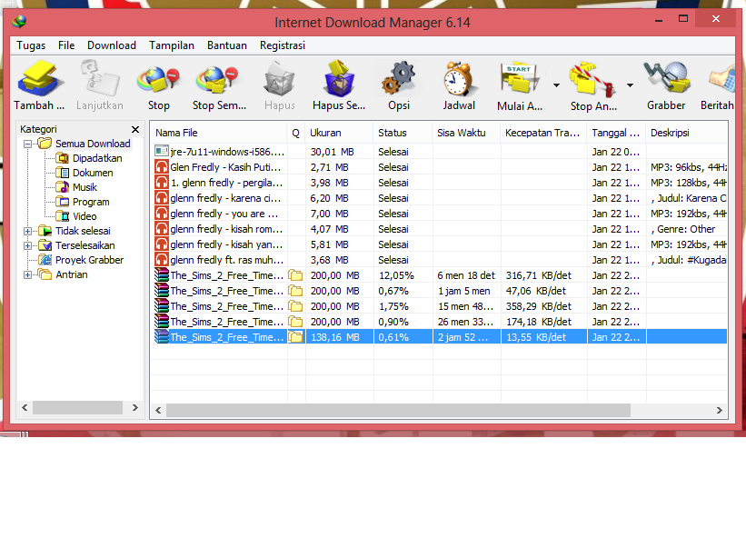The image size is (746, 558).
Task: Open the Download menu
Action: tap(112, 45)
